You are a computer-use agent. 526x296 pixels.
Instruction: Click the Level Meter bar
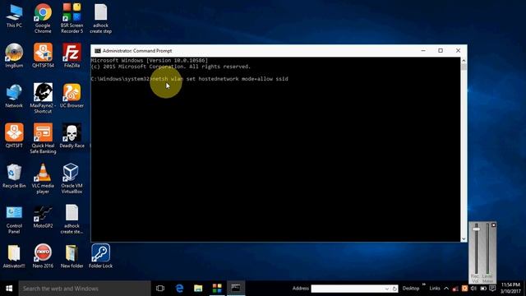[x=487, y=249]
